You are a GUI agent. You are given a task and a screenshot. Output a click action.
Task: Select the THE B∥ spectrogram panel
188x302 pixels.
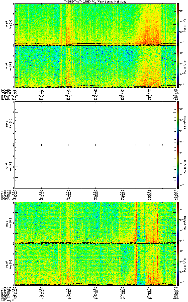pos(95,265)
